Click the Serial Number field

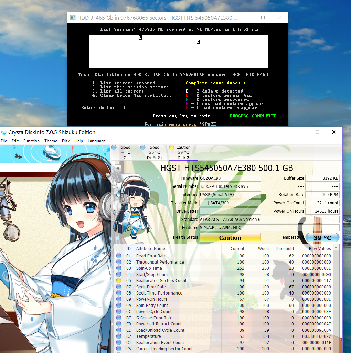(230, 186)
